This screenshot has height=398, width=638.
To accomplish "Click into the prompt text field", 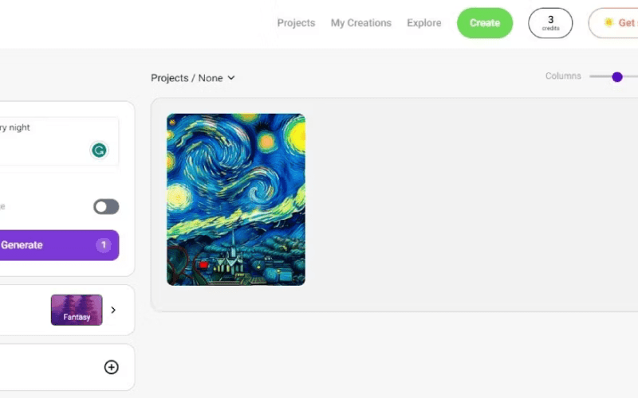I will [x=59, y=142].
